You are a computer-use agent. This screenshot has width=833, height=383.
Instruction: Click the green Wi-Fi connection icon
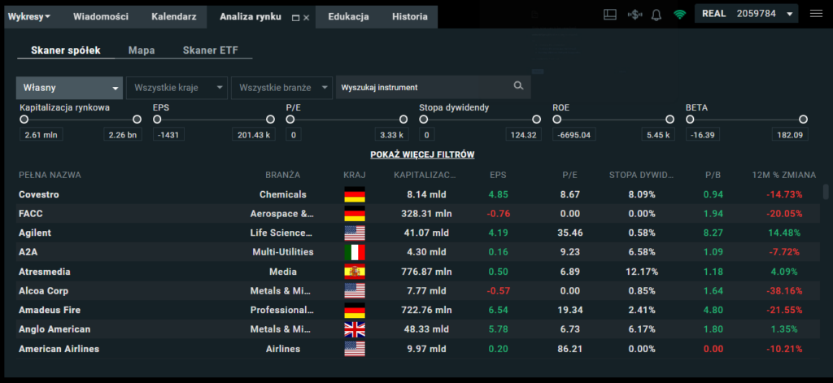tap(679, 15)
